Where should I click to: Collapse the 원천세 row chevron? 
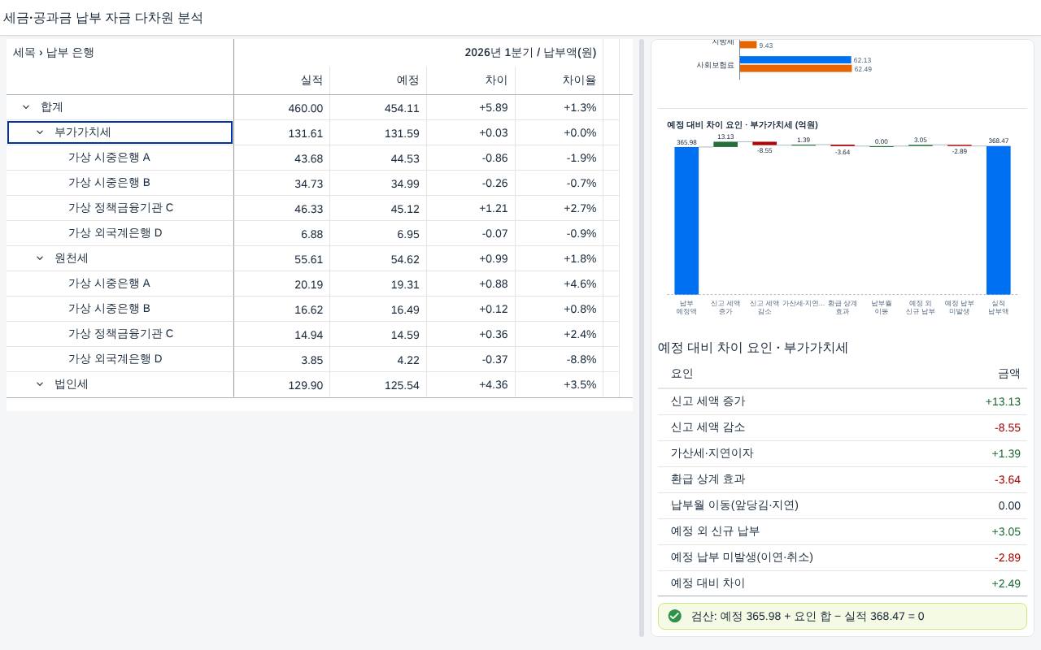pos(40,258)
